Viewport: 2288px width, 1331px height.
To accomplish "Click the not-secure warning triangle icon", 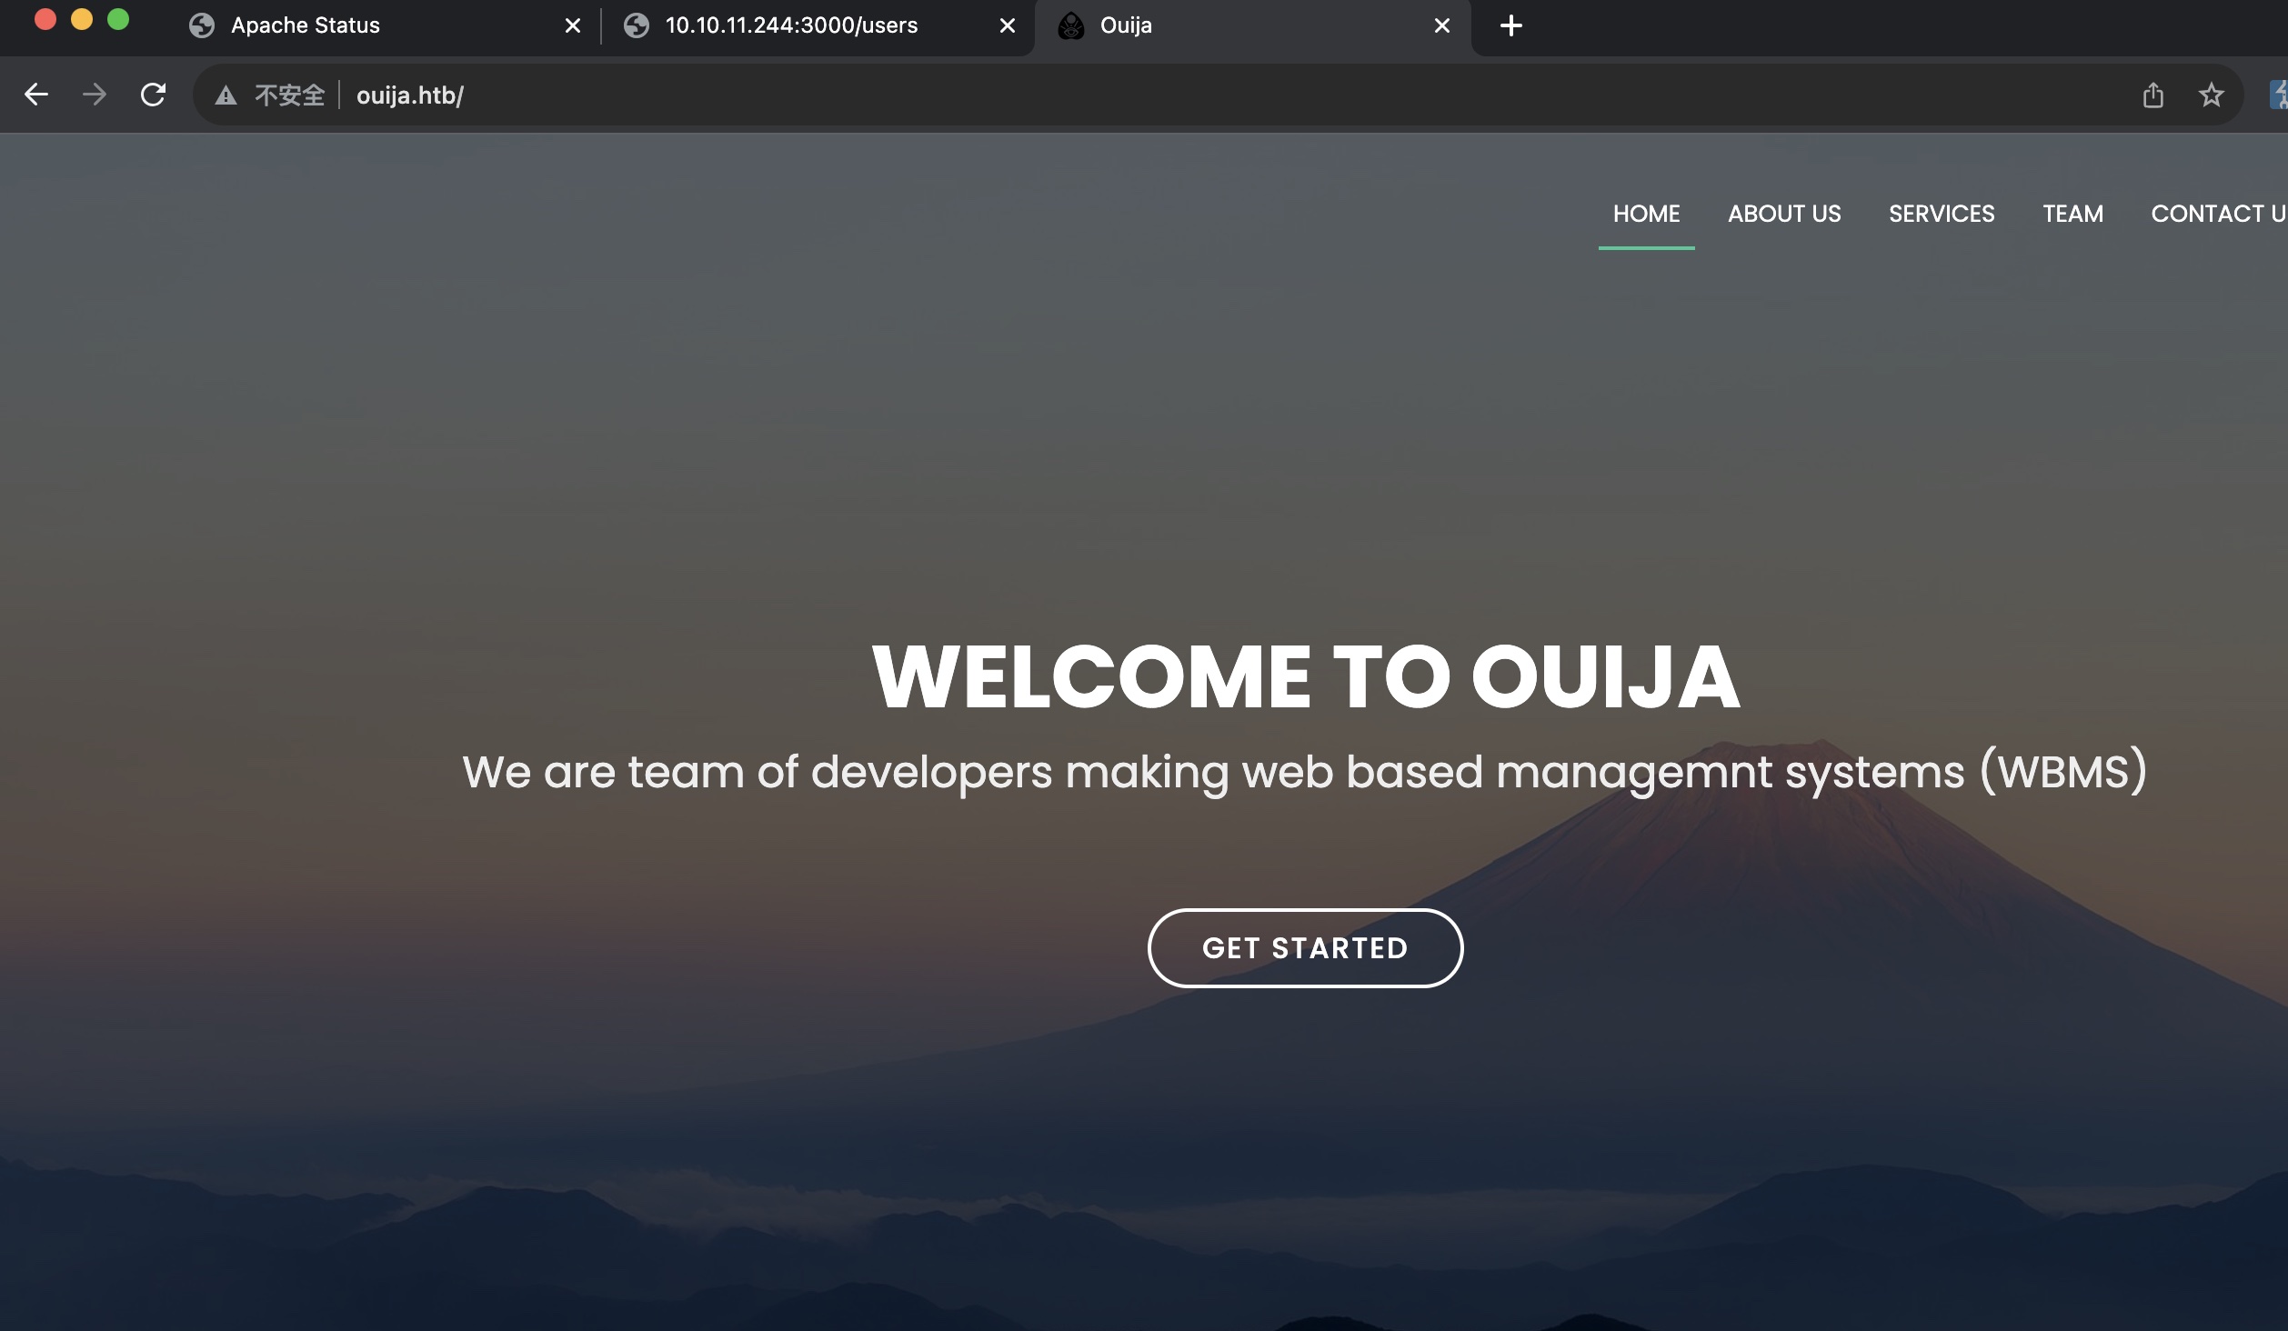I will (226, 95).
